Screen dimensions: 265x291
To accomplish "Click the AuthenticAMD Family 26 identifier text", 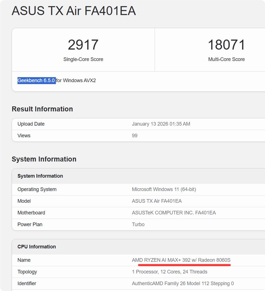I will tap(182, 283).
